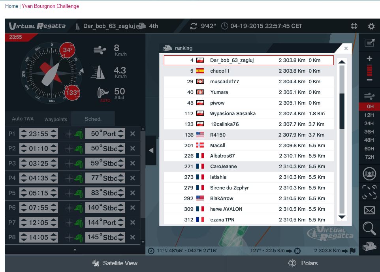Delete schedule P1 with X icon

(133, 133)
